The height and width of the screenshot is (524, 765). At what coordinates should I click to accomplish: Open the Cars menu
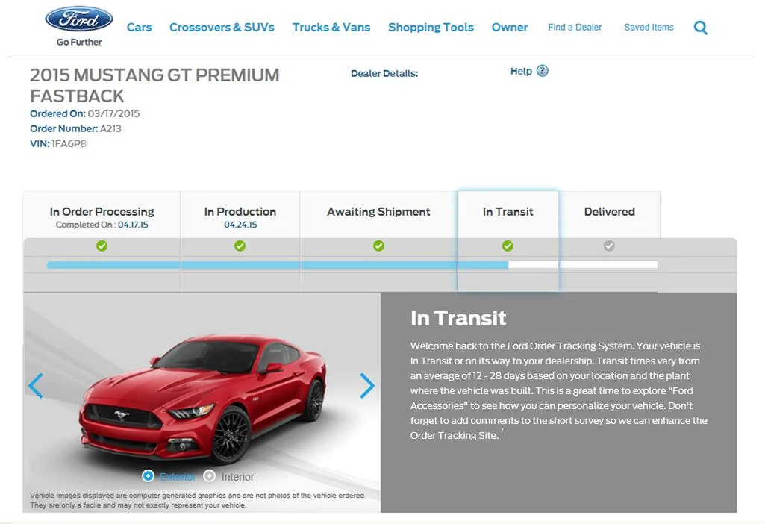(139, 28)
